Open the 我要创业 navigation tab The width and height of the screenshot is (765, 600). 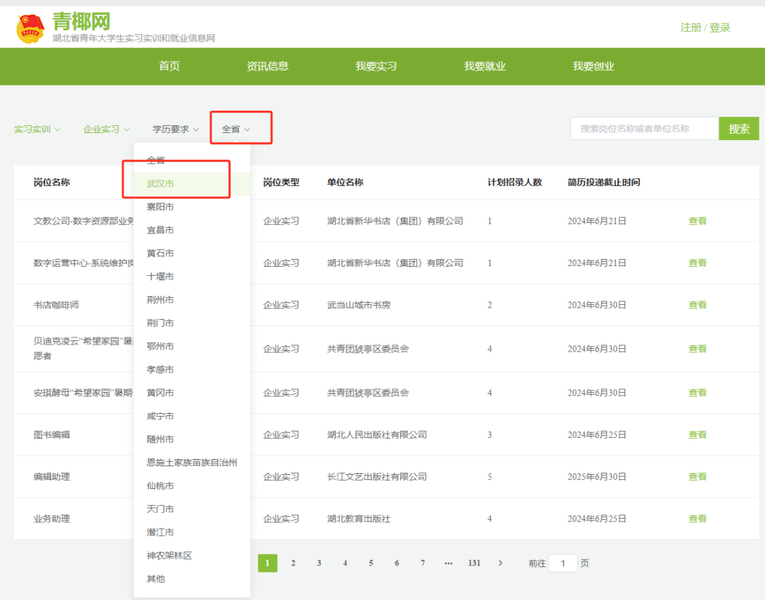594,67
